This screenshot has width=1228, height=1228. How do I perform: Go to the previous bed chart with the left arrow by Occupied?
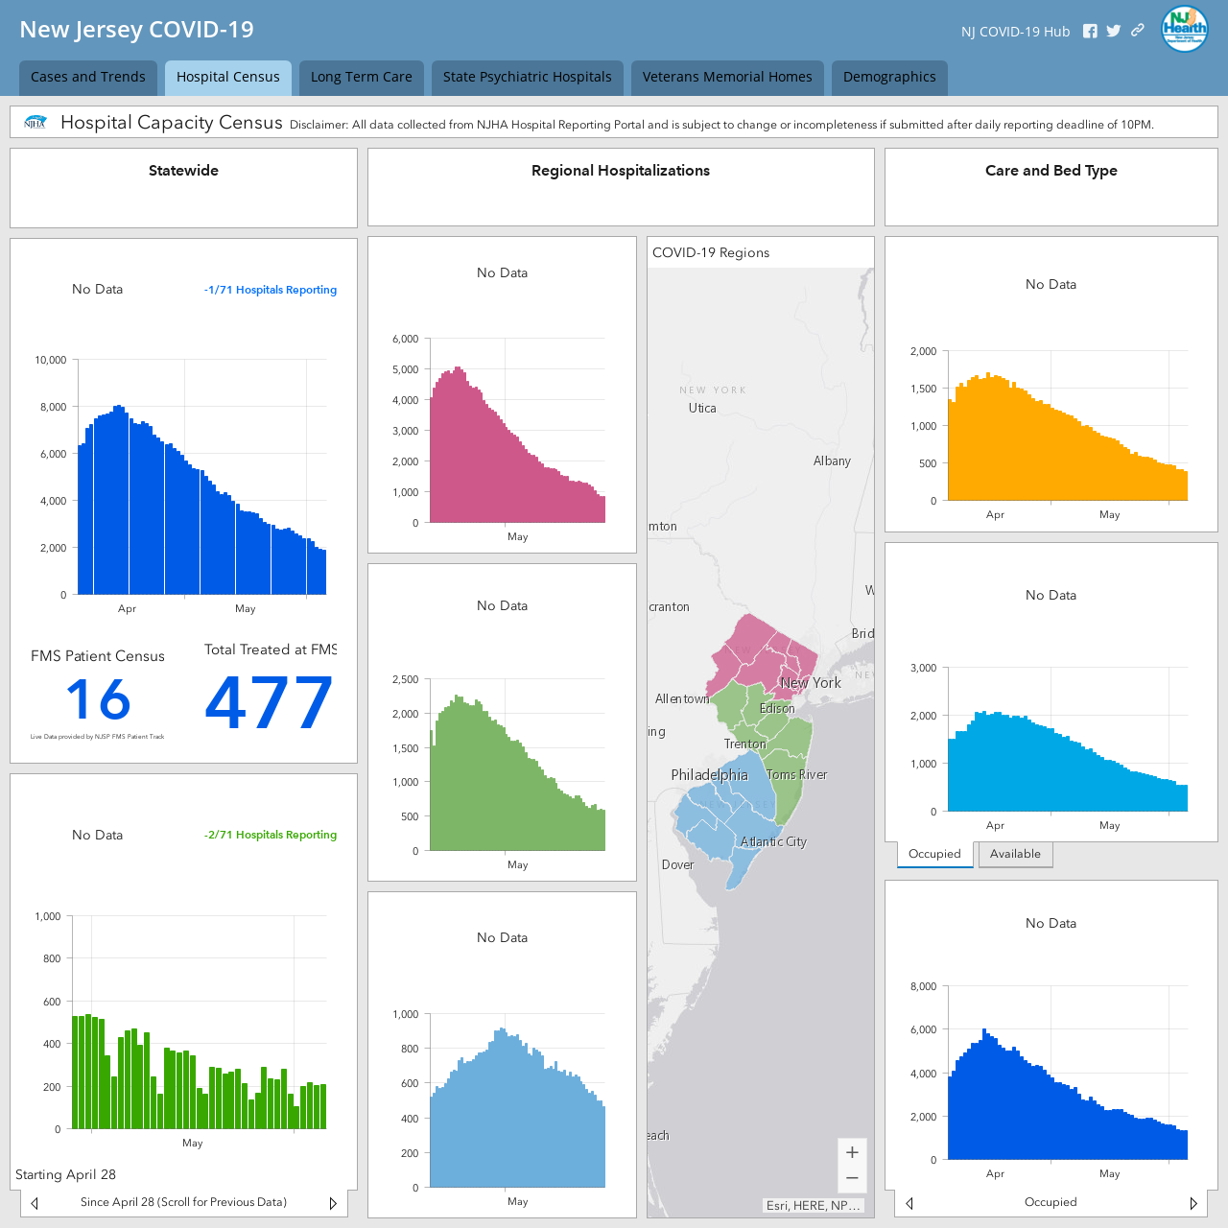tap(909, 1203)
